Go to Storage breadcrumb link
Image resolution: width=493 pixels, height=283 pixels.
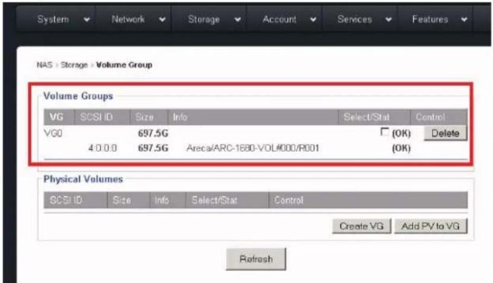pyautogui.click(x=74, y=65)
